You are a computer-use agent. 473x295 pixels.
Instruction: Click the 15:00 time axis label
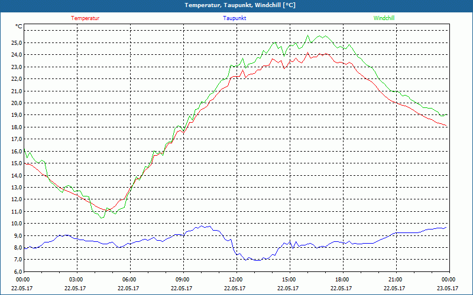coord(289,280)
